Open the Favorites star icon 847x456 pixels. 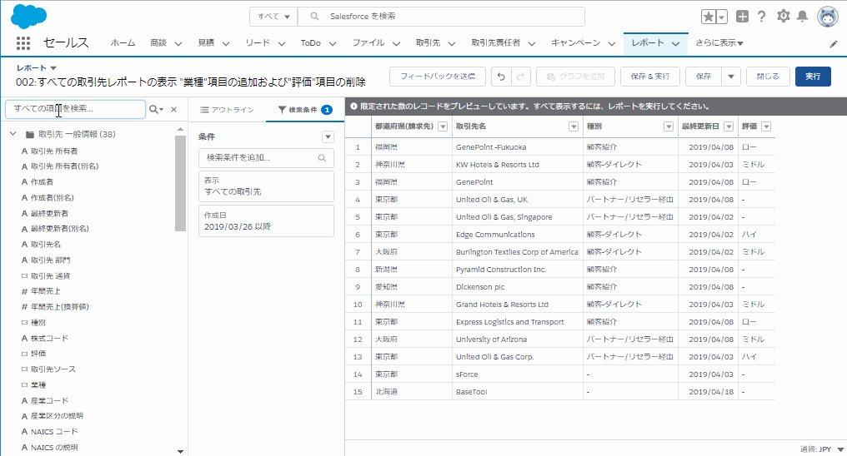708,17
